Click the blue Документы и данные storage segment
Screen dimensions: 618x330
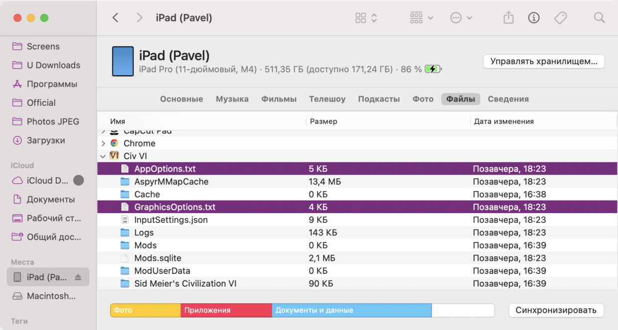coord(351,310)
